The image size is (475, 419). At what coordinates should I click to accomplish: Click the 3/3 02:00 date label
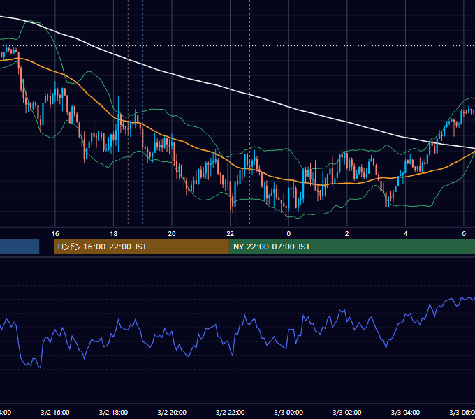point(347,412)
